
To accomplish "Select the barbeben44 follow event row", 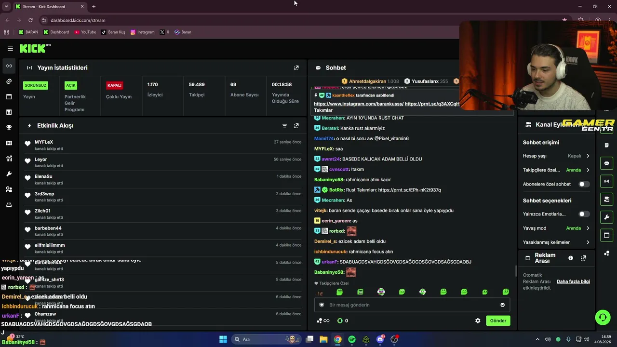I will point(164,231).
